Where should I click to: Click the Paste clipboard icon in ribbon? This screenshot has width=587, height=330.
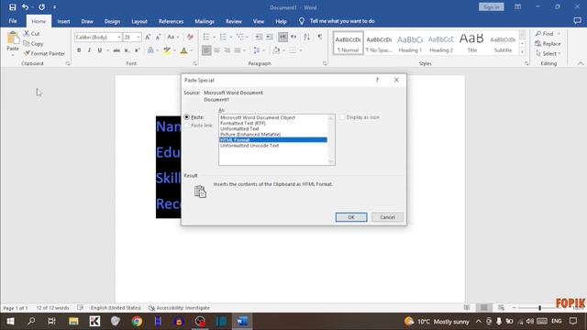(x=13, y=38)
